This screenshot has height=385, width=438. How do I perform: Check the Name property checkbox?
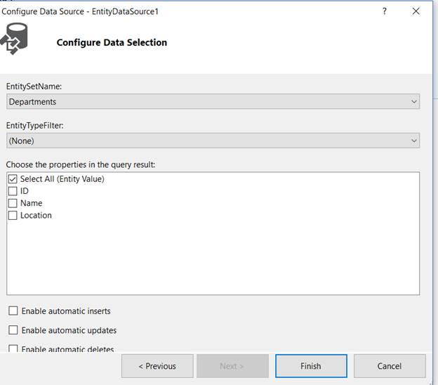[x=13, y=203]
